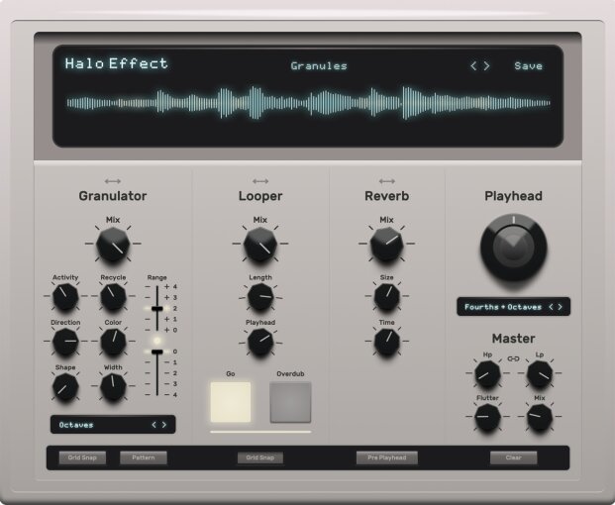Step to next scale after Octaves
The width and height of the screenshot is (615, 505).
point(164,425)
